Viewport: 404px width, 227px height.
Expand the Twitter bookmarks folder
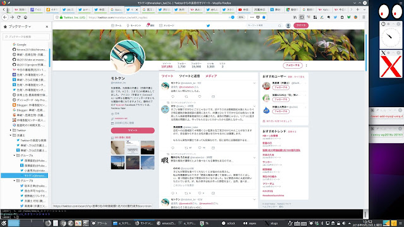coord(11,131)
